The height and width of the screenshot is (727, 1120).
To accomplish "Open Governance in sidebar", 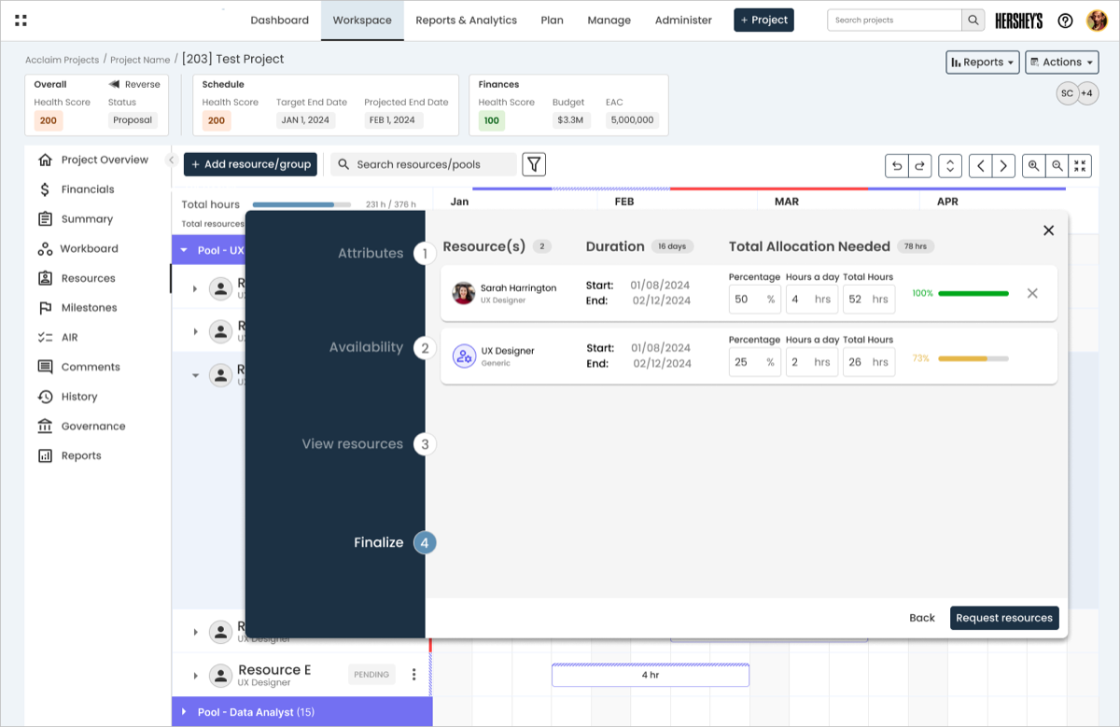I will coord(81,426).
